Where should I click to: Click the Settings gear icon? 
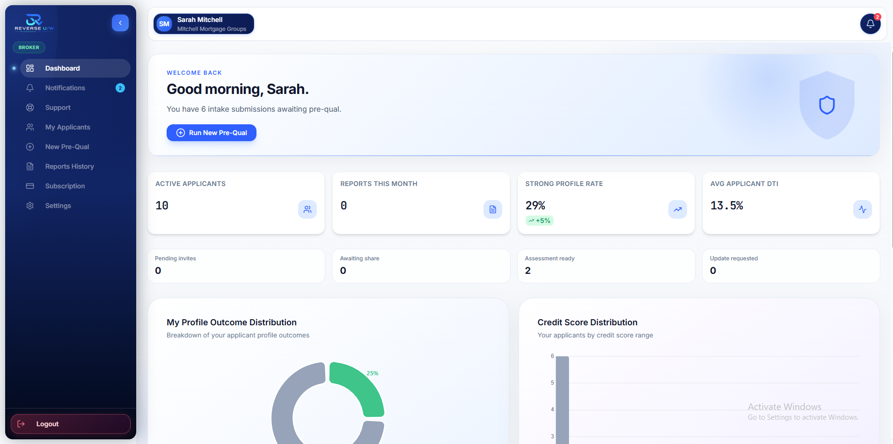30,206
